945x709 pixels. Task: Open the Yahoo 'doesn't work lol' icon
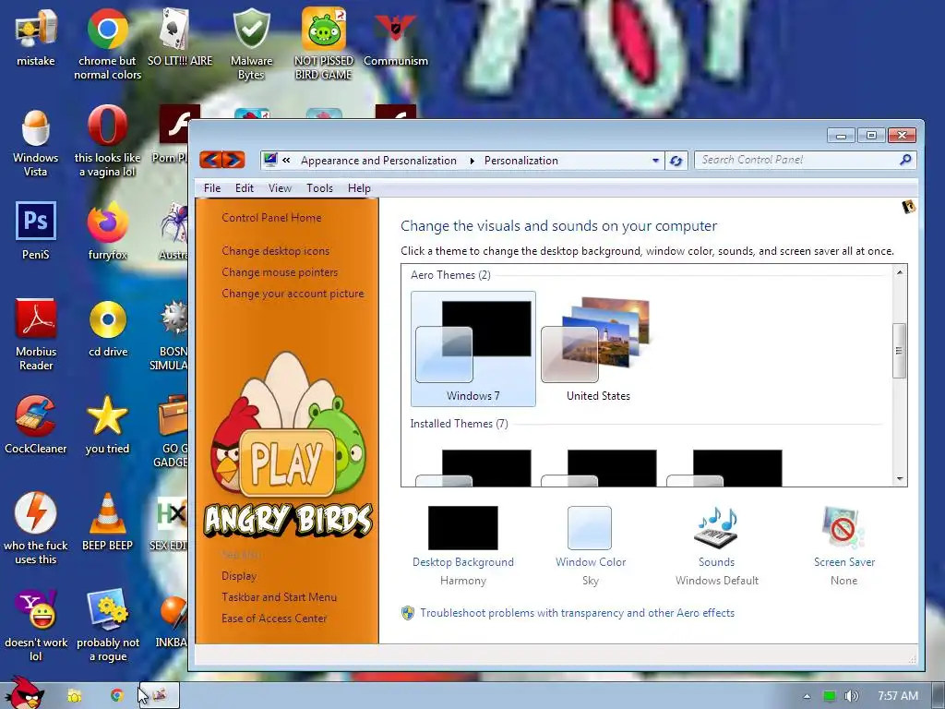[36, 625]
